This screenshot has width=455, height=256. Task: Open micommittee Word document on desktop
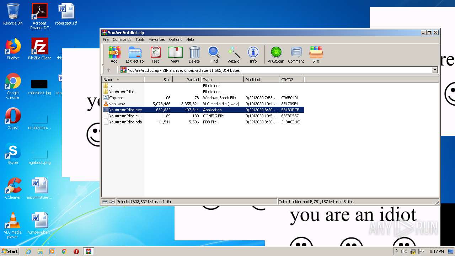[x=39, y=188]
